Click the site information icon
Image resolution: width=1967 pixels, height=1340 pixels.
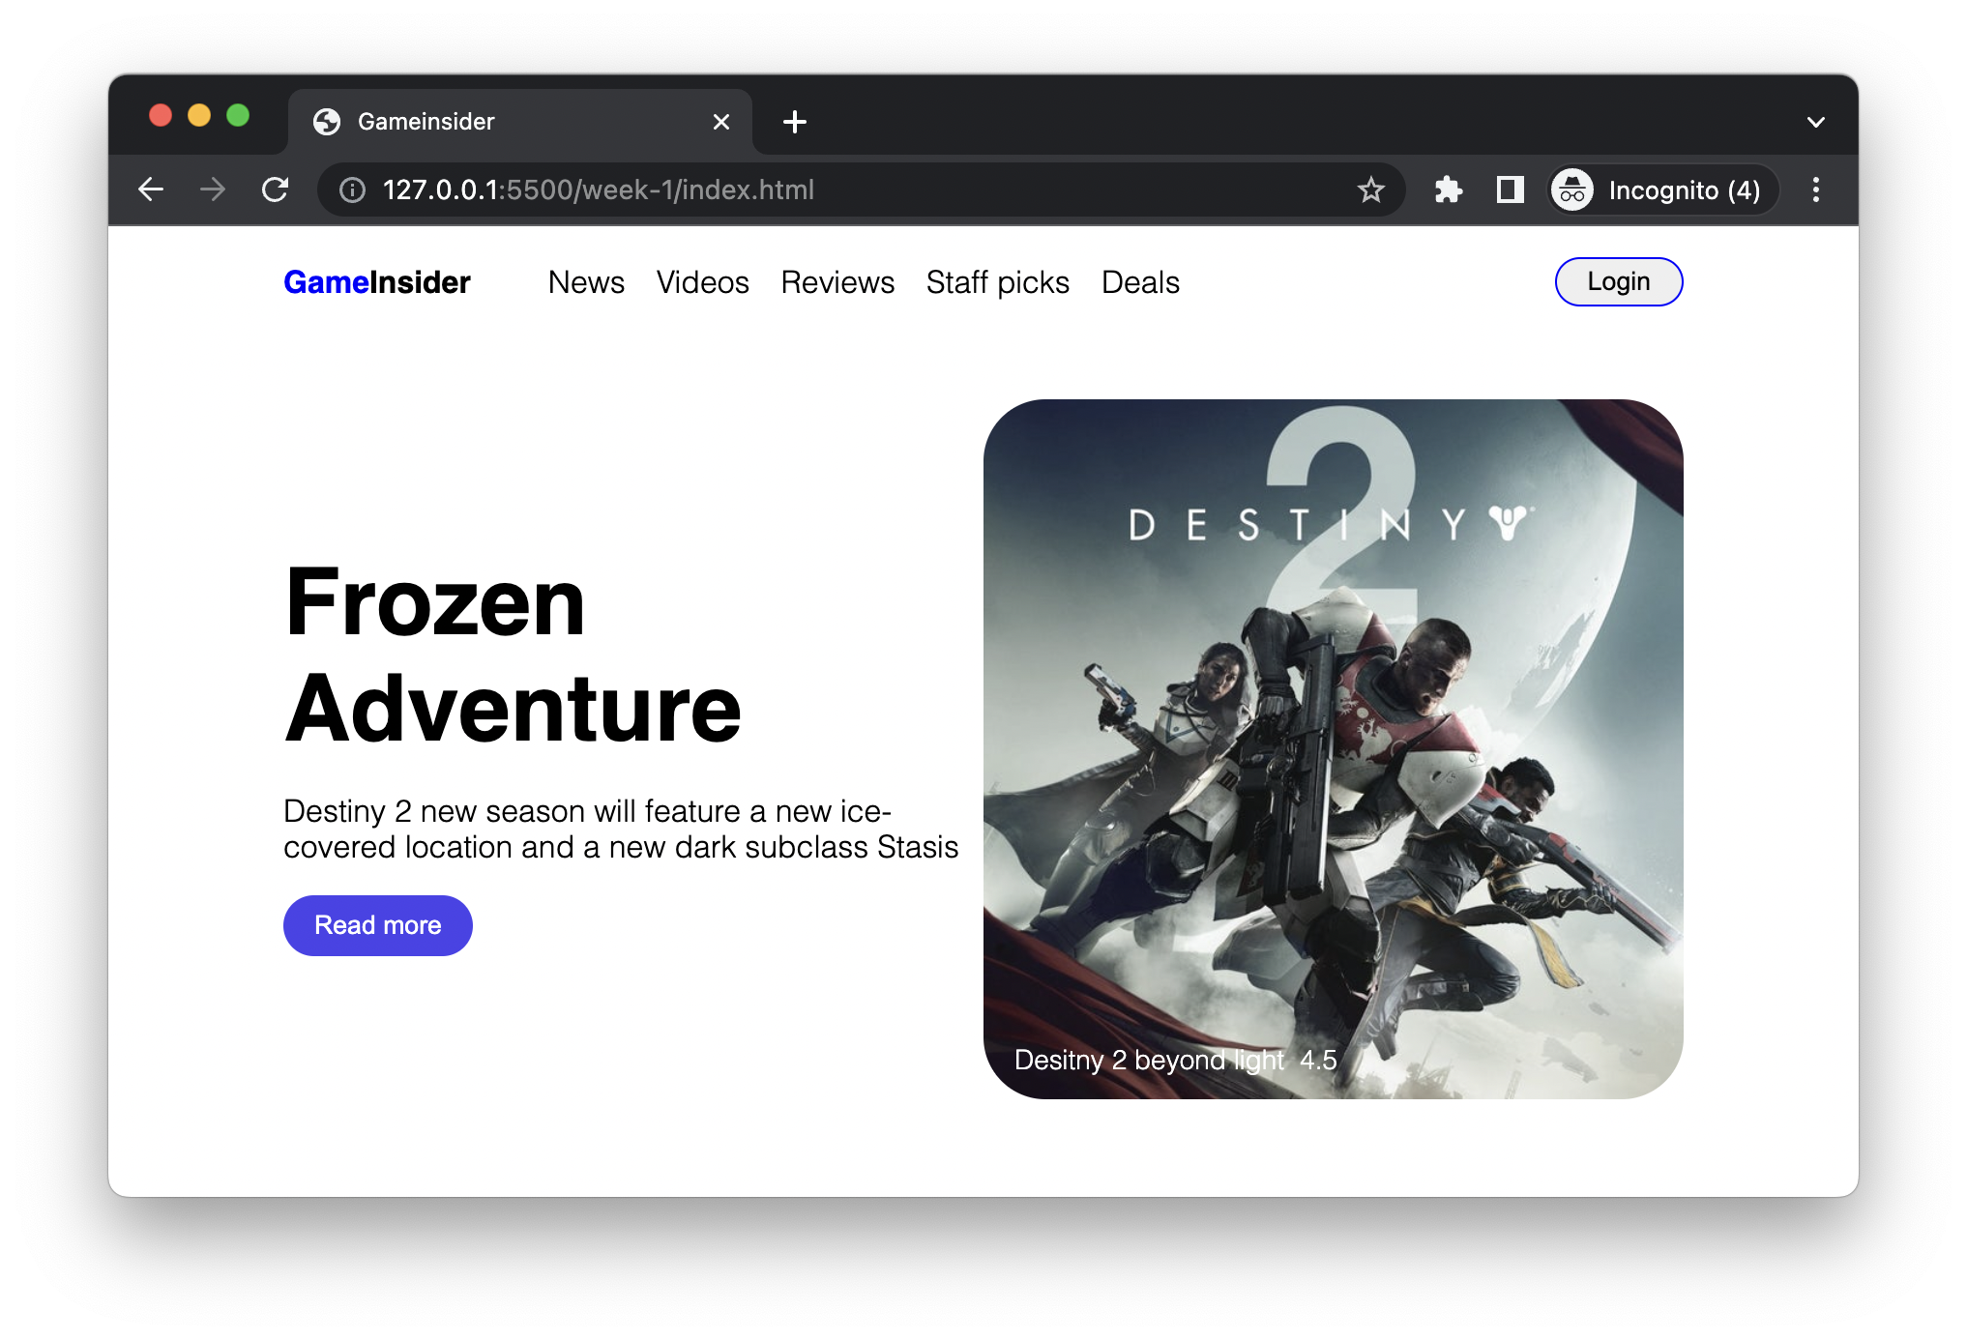352,189
